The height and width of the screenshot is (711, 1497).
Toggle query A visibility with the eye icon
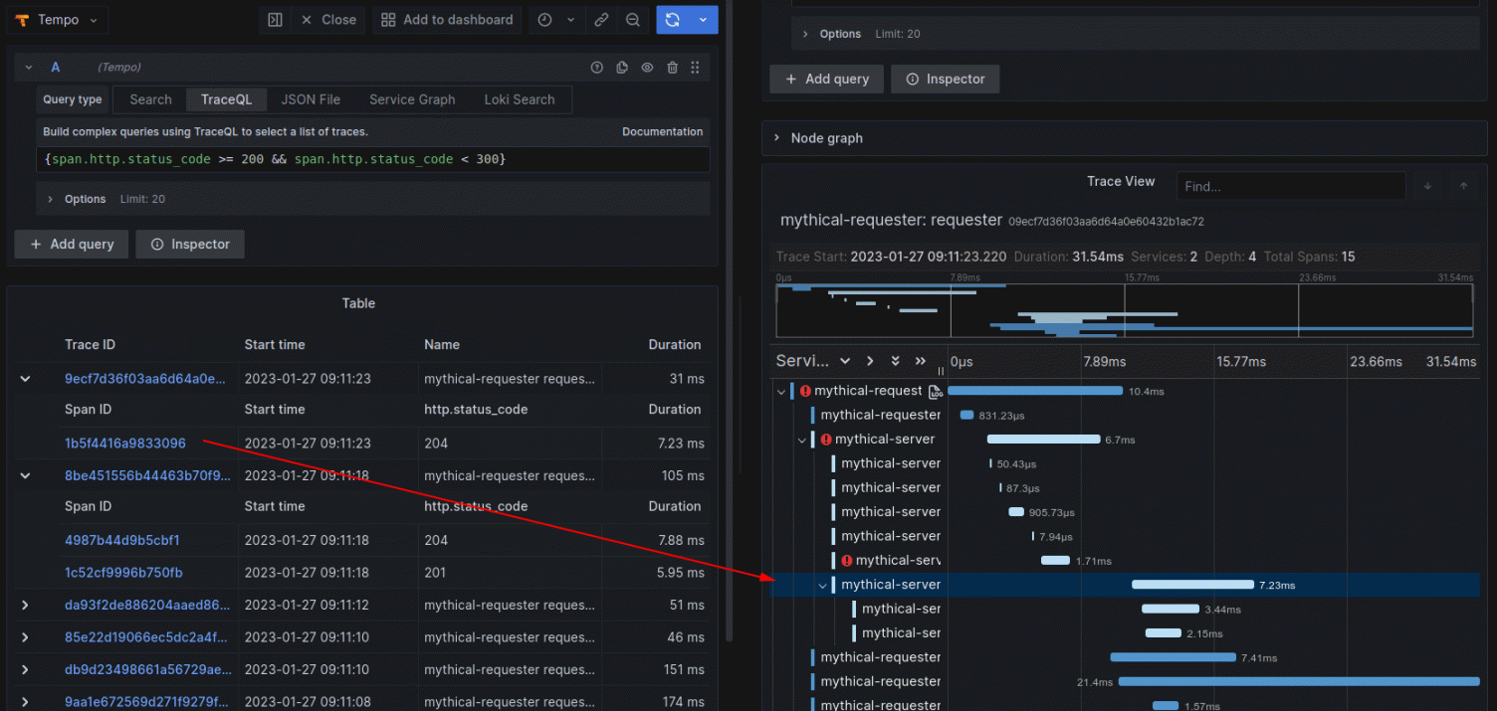(x=645, y=67)
